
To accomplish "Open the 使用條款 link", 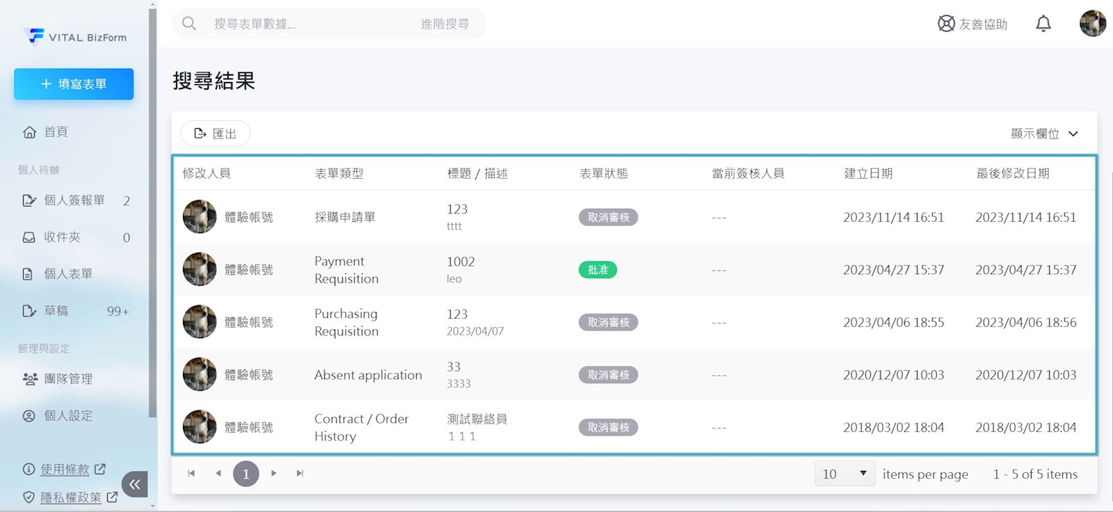I will tap(65, 470).
